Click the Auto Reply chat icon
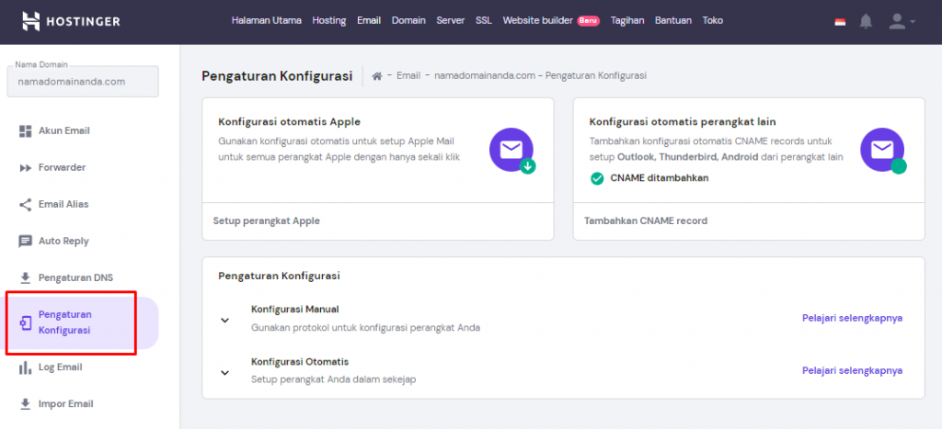The height and width of the screenshot is (429, 942). tap(26, 241)
